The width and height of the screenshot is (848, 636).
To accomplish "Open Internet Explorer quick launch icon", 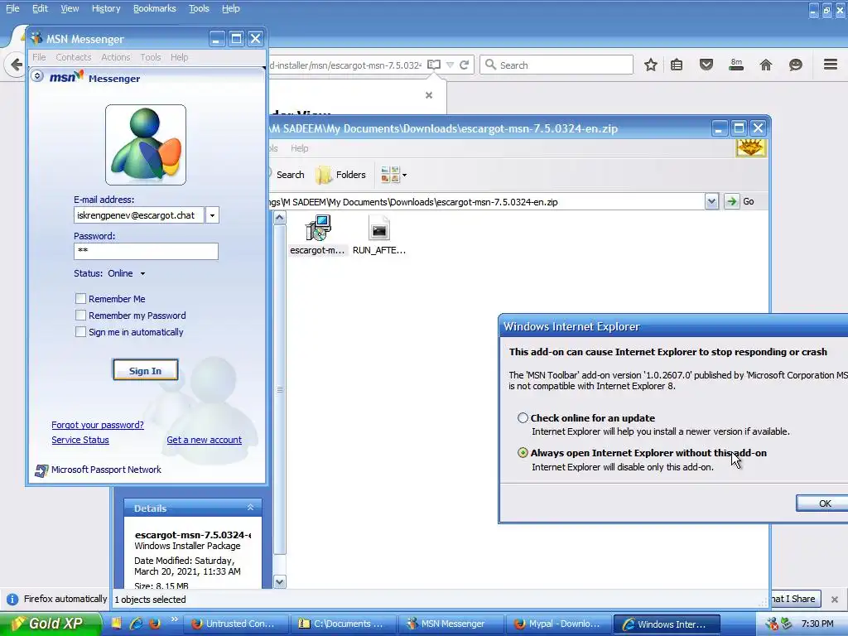I will click(136, 624).
